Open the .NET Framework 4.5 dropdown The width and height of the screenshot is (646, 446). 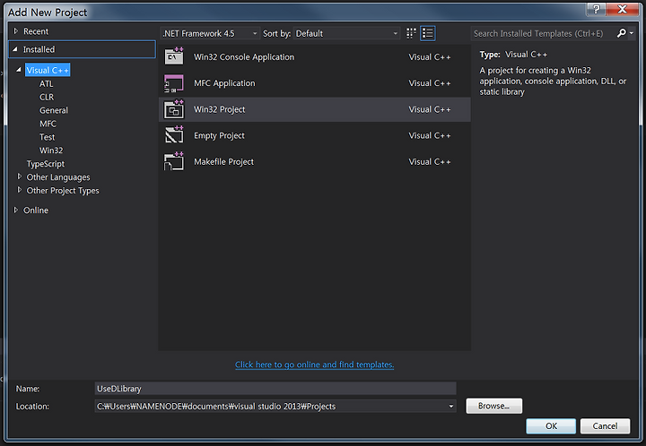pos(210,34)
